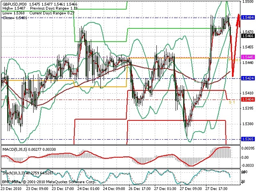Select the Pivot label text on chart

tap(234, 60)
